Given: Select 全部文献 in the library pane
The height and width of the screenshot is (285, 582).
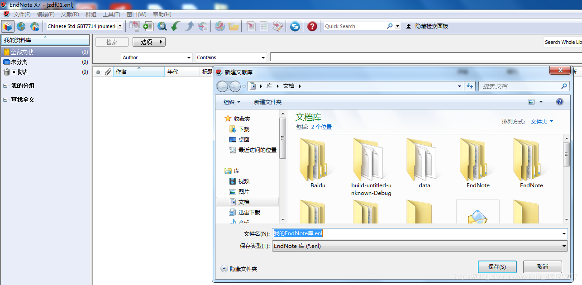Looking at the screenshot, I should pos(45,52).
